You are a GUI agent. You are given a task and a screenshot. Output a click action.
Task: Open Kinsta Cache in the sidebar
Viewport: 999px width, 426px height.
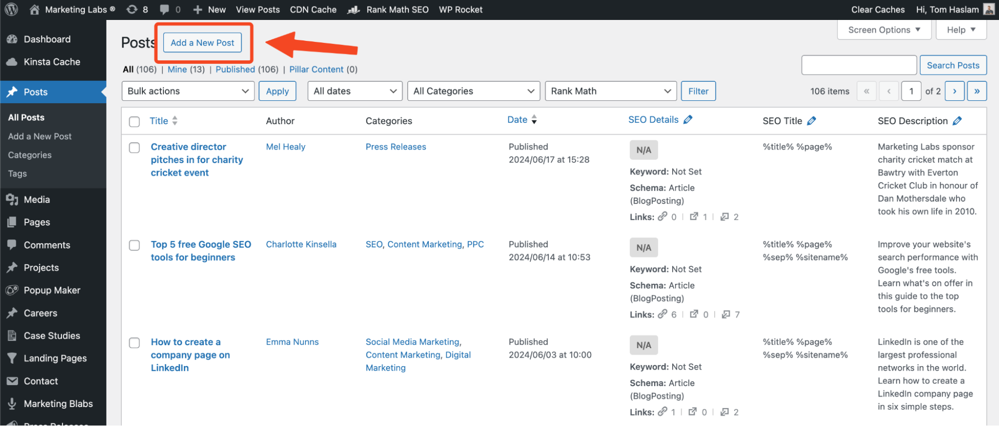pos(53,62)
